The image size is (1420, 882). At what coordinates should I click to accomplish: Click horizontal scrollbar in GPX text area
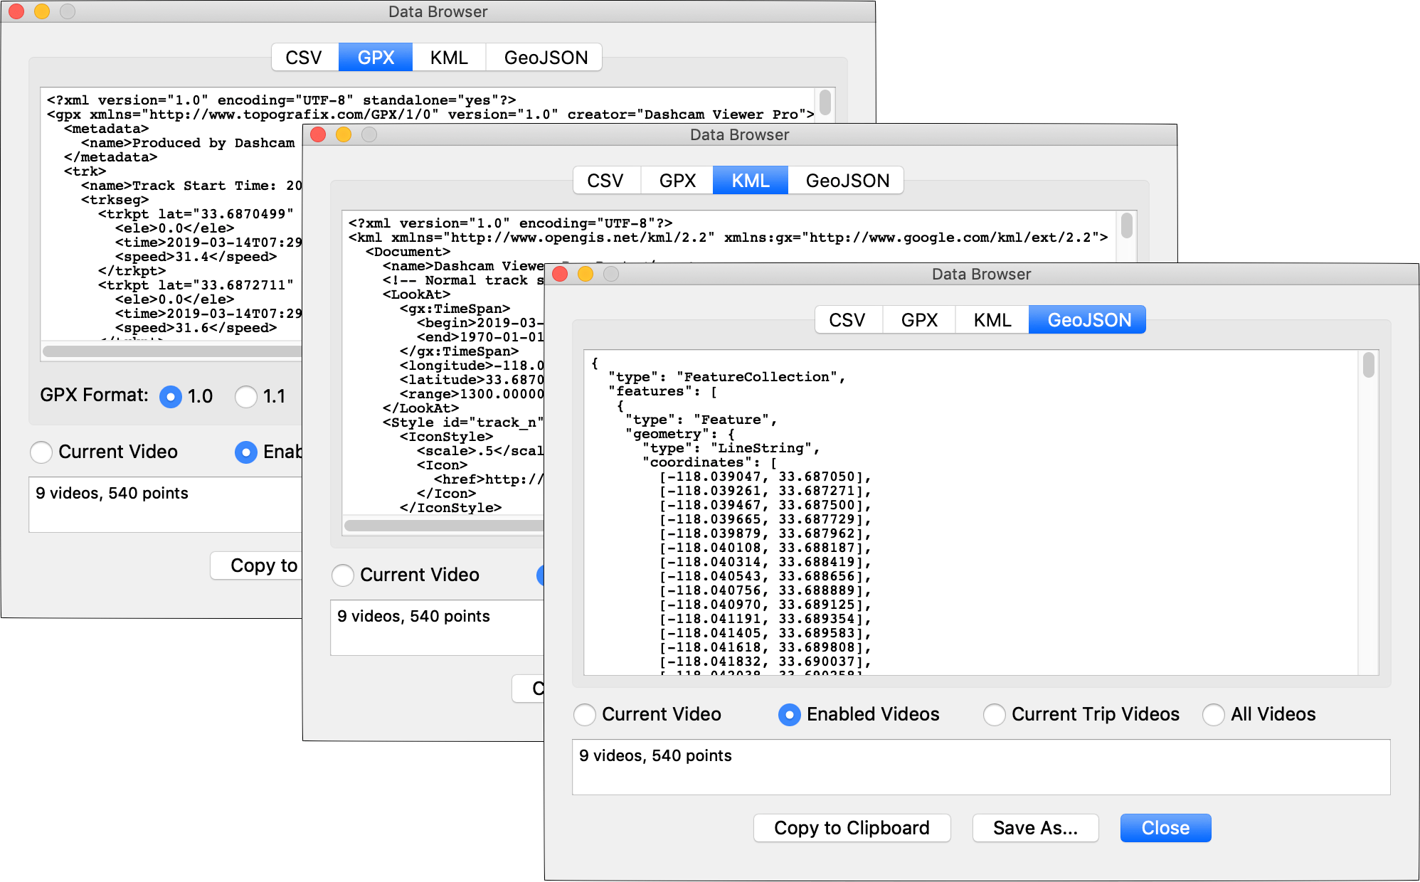[171, 351]
